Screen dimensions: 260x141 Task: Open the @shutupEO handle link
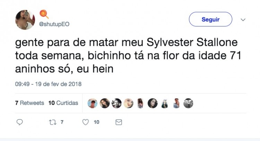pyautogui.click(x=53, y=24)
